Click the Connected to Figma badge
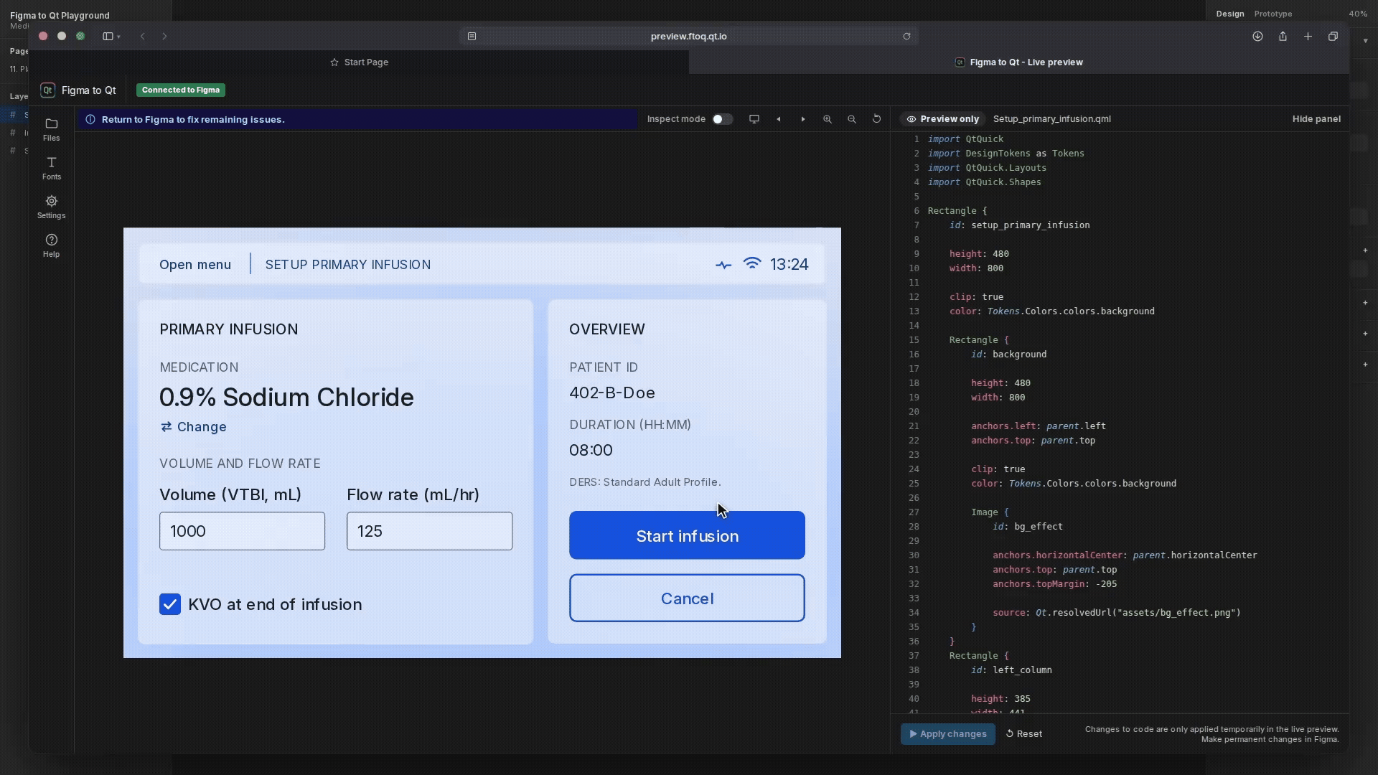The width and height of the screenshot is (1378, 775). point(181,90)
